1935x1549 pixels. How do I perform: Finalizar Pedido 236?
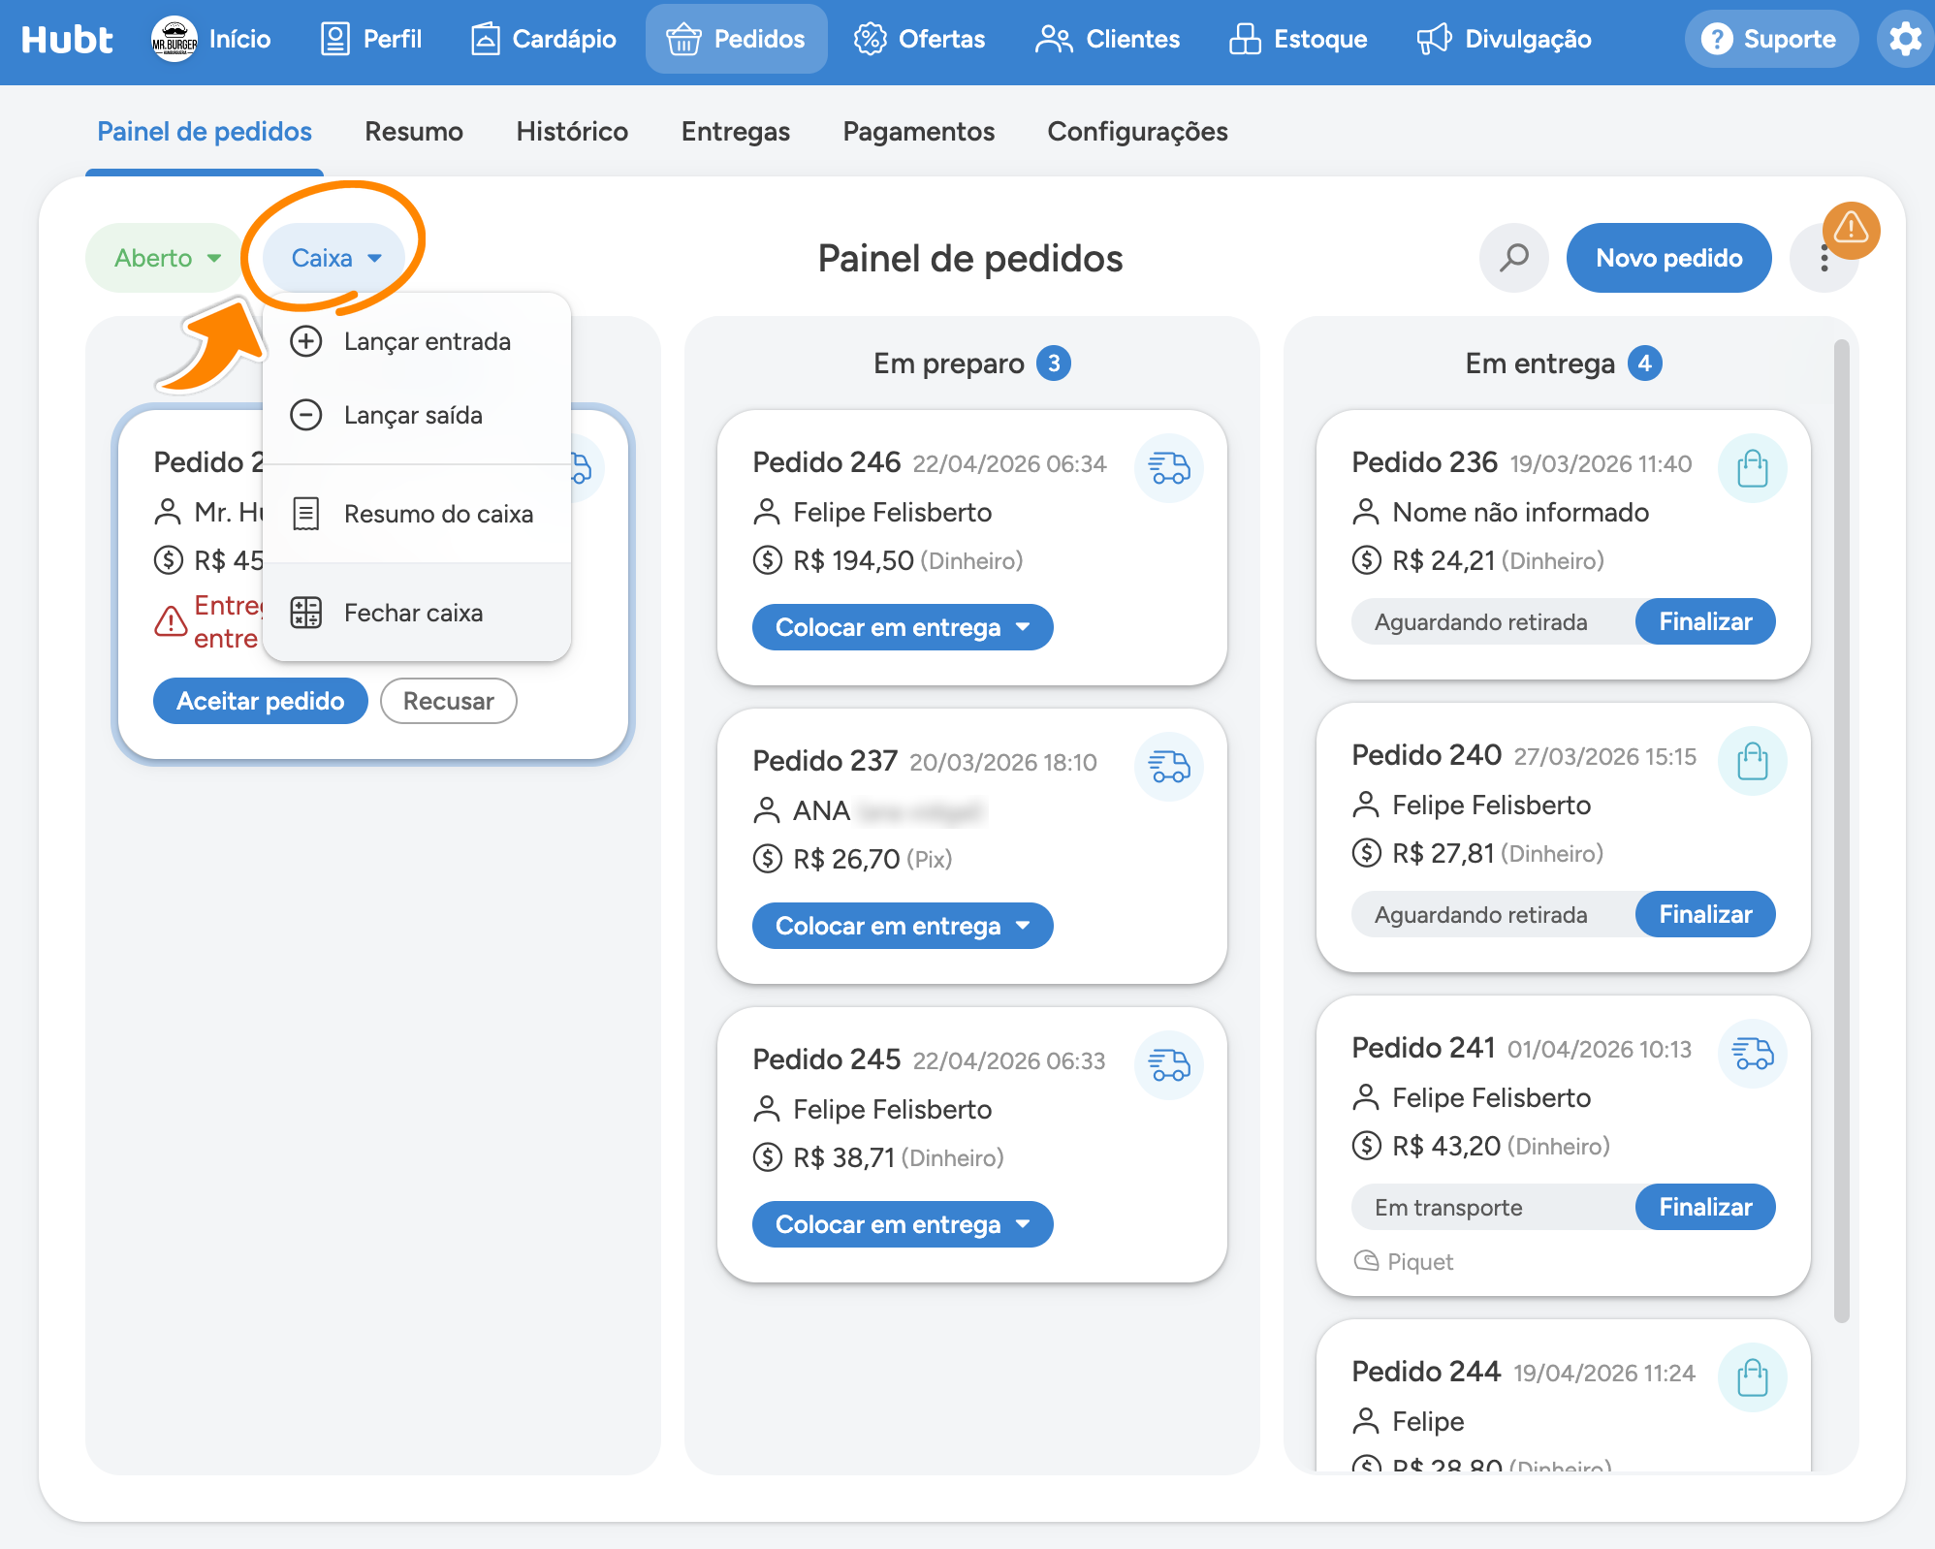[1705, 621]
